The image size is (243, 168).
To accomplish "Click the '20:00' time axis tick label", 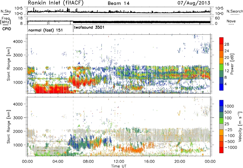I will pos(180,162).
